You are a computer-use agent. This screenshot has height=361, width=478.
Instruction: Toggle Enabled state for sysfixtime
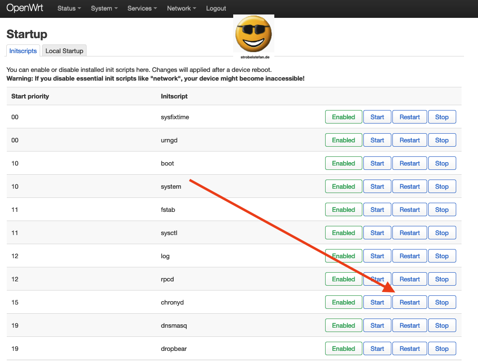click(x=344, y=117)
